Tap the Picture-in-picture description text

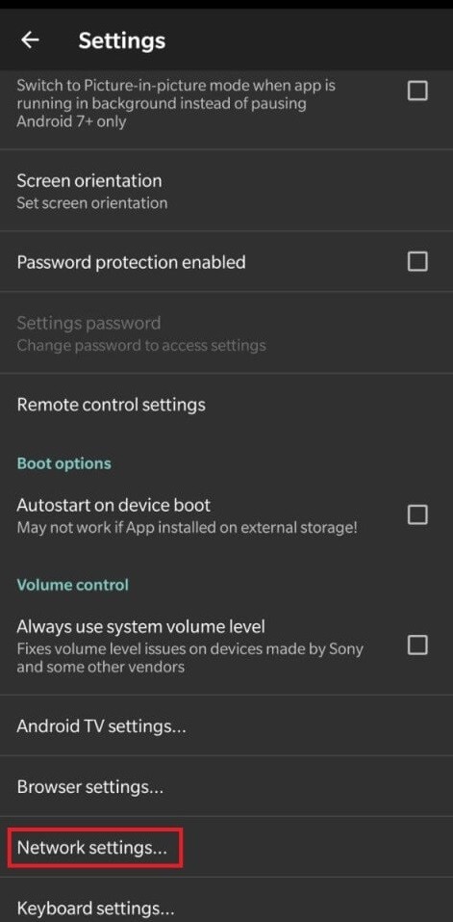pyautogui.click(x=176, y=103)
